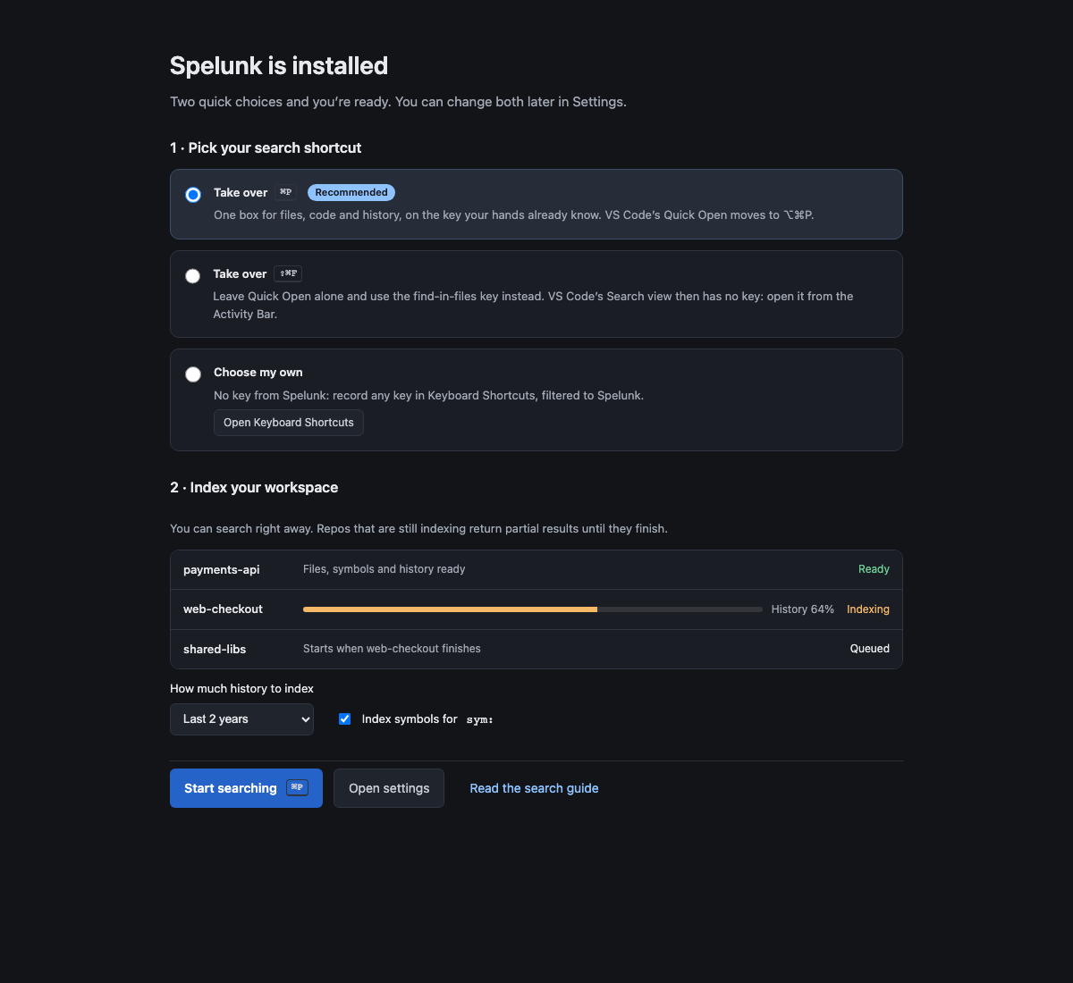
Task: Click the Start searching button
Action: 246,788
